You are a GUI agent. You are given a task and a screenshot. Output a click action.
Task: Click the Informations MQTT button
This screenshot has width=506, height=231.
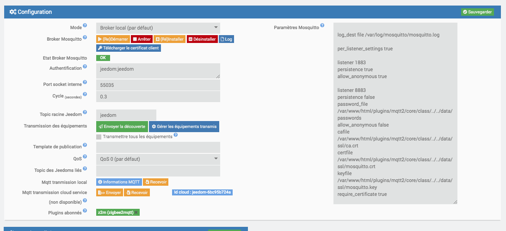119,182
